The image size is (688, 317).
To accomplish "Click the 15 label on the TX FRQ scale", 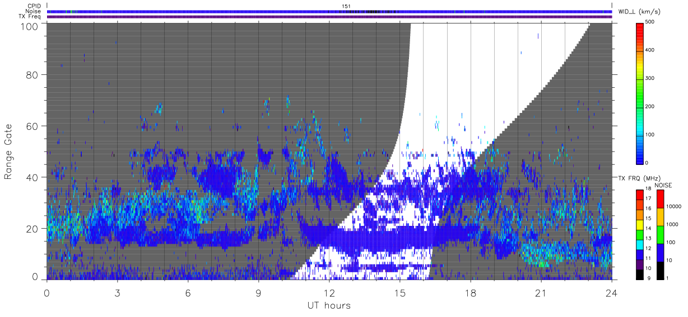I will pos(648,218).
